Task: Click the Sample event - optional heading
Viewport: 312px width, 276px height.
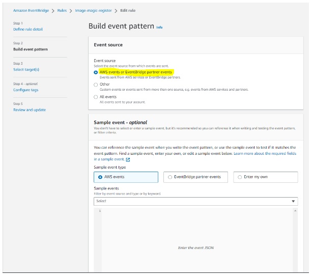Action: pyautogui.click(x=121, y=122)
